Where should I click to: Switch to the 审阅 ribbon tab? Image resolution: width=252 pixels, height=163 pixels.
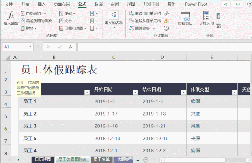tap(115, 4)
